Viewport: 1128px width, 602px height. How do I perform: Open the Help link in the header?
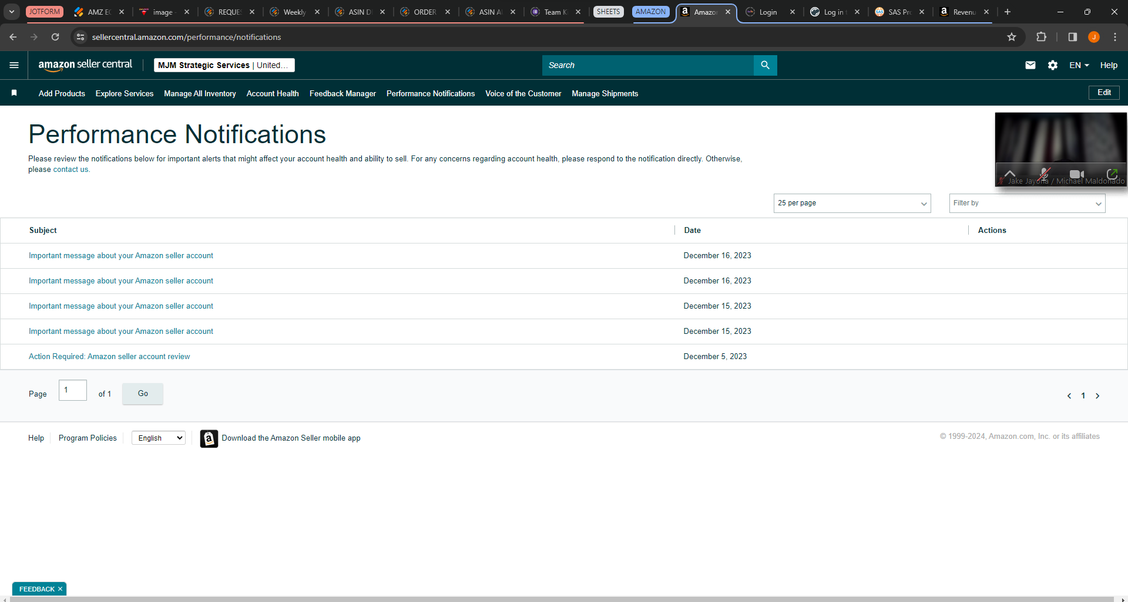coord(1109,65)
